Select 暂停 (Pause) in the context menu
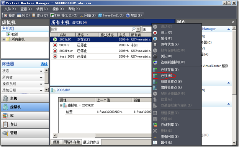Screen dimensions: 239x147 pyautogui.click(x=166, y=38)
